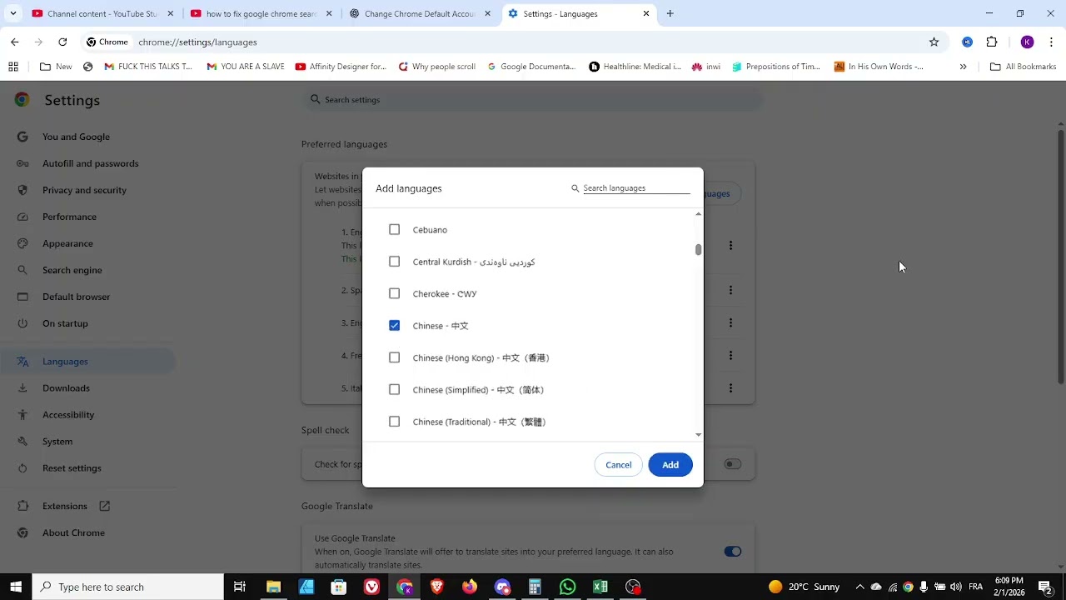
Task: Open Chrome three-dot main menu
Action: point(1052,42)
